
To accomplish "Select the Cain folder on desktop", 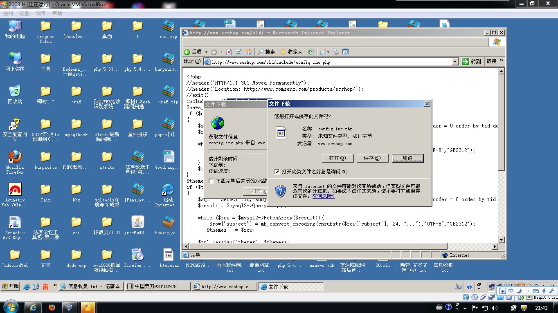I will coord(46,192).
